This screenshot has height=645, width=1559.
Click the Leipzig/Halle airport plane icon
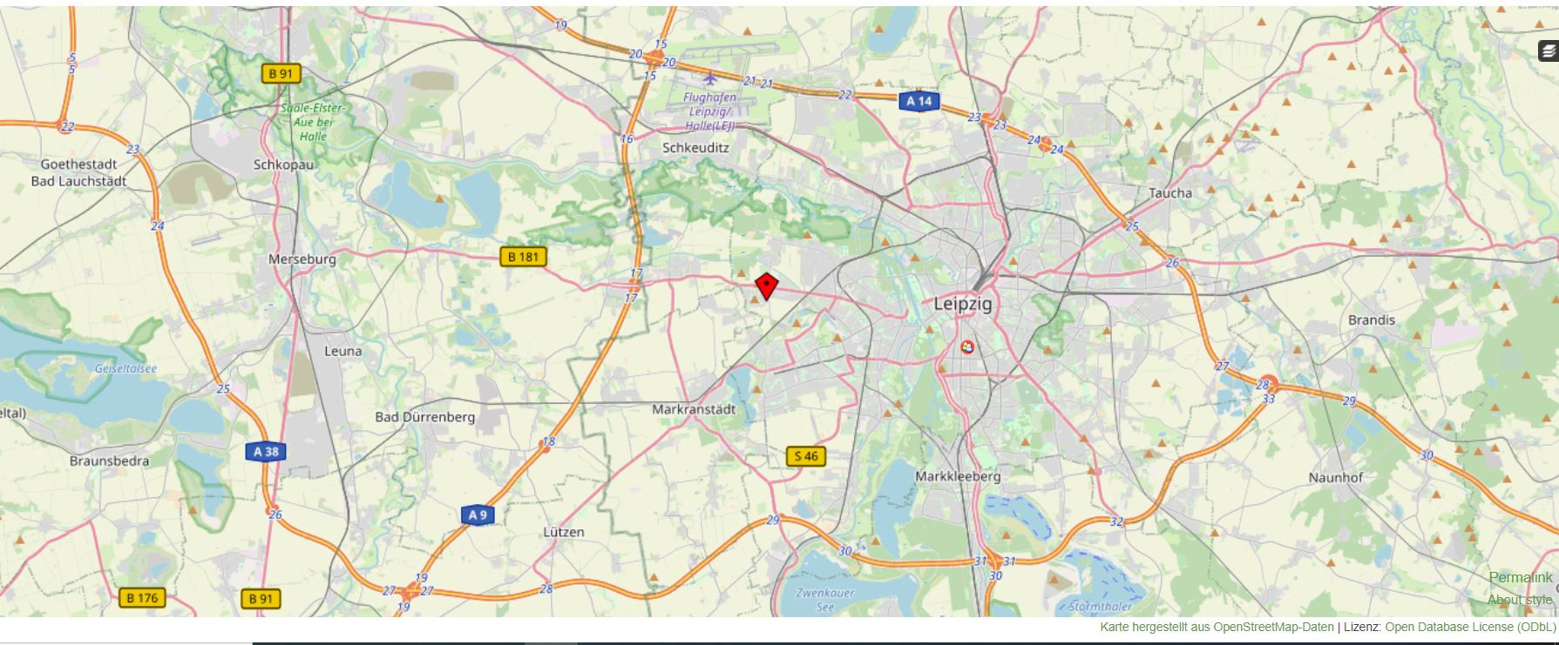pos(709,79)
